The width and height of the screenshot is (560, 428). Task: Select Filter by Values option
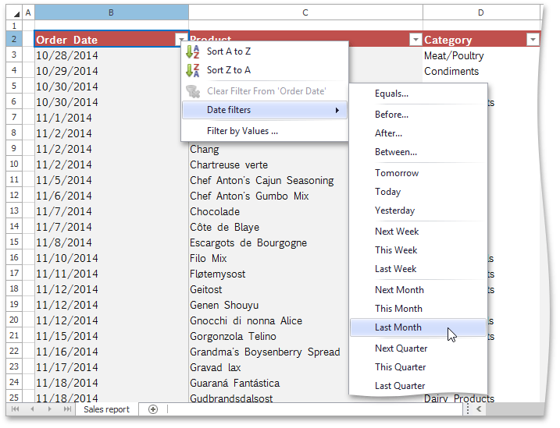pyautogui.click(x=265, y=131)
